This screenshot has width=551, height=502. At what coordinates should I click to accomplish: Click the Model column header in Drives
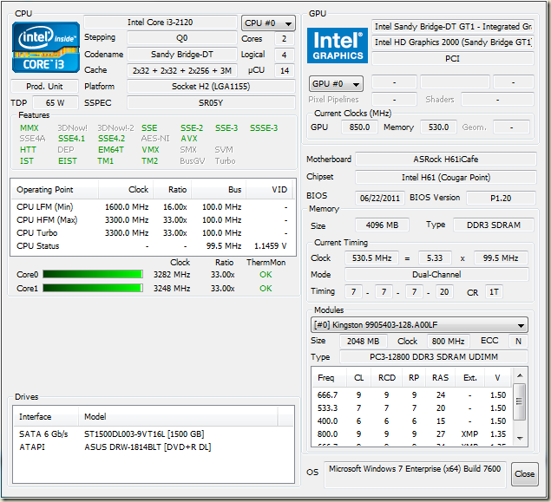click(x=95, y=417)
